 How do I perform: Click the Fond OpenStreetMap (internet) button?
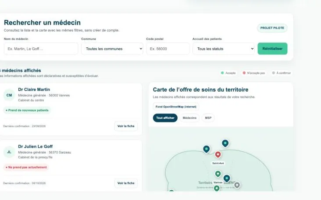click(x=176, y=107)
